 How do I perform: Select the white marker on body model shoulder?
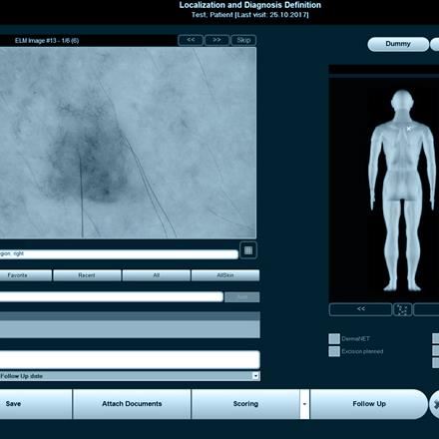pos(409,129)
